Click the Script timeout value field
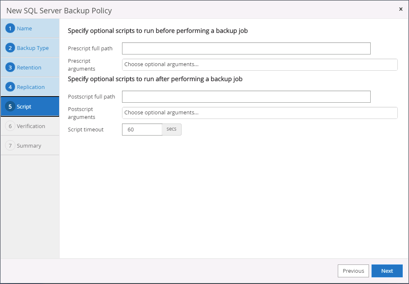 [x=142, y=130]
